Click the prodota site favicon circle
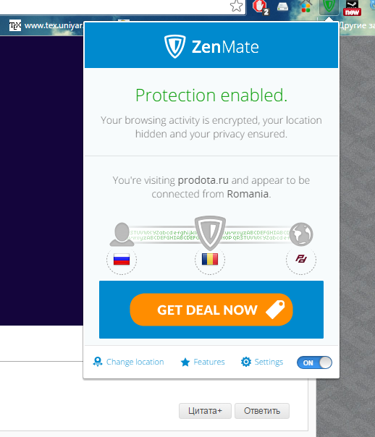 pyautogui.click(x=301, y=260)
